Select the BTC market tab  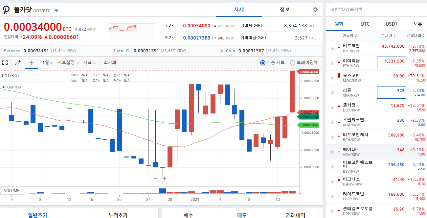[x=365, y=24]
